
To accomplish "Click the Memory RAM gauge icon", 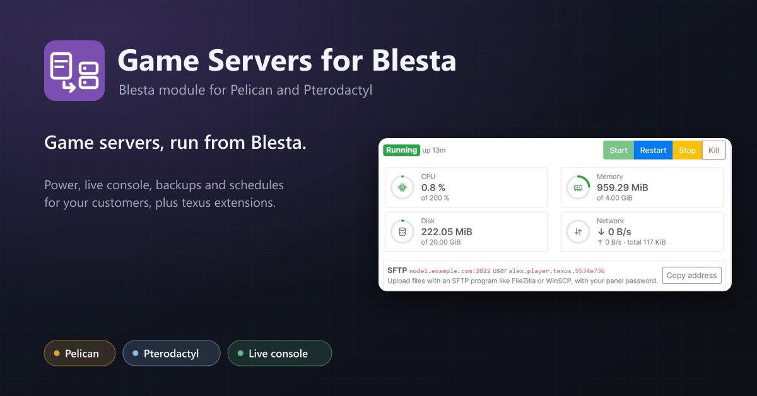I will click(577, 187).
